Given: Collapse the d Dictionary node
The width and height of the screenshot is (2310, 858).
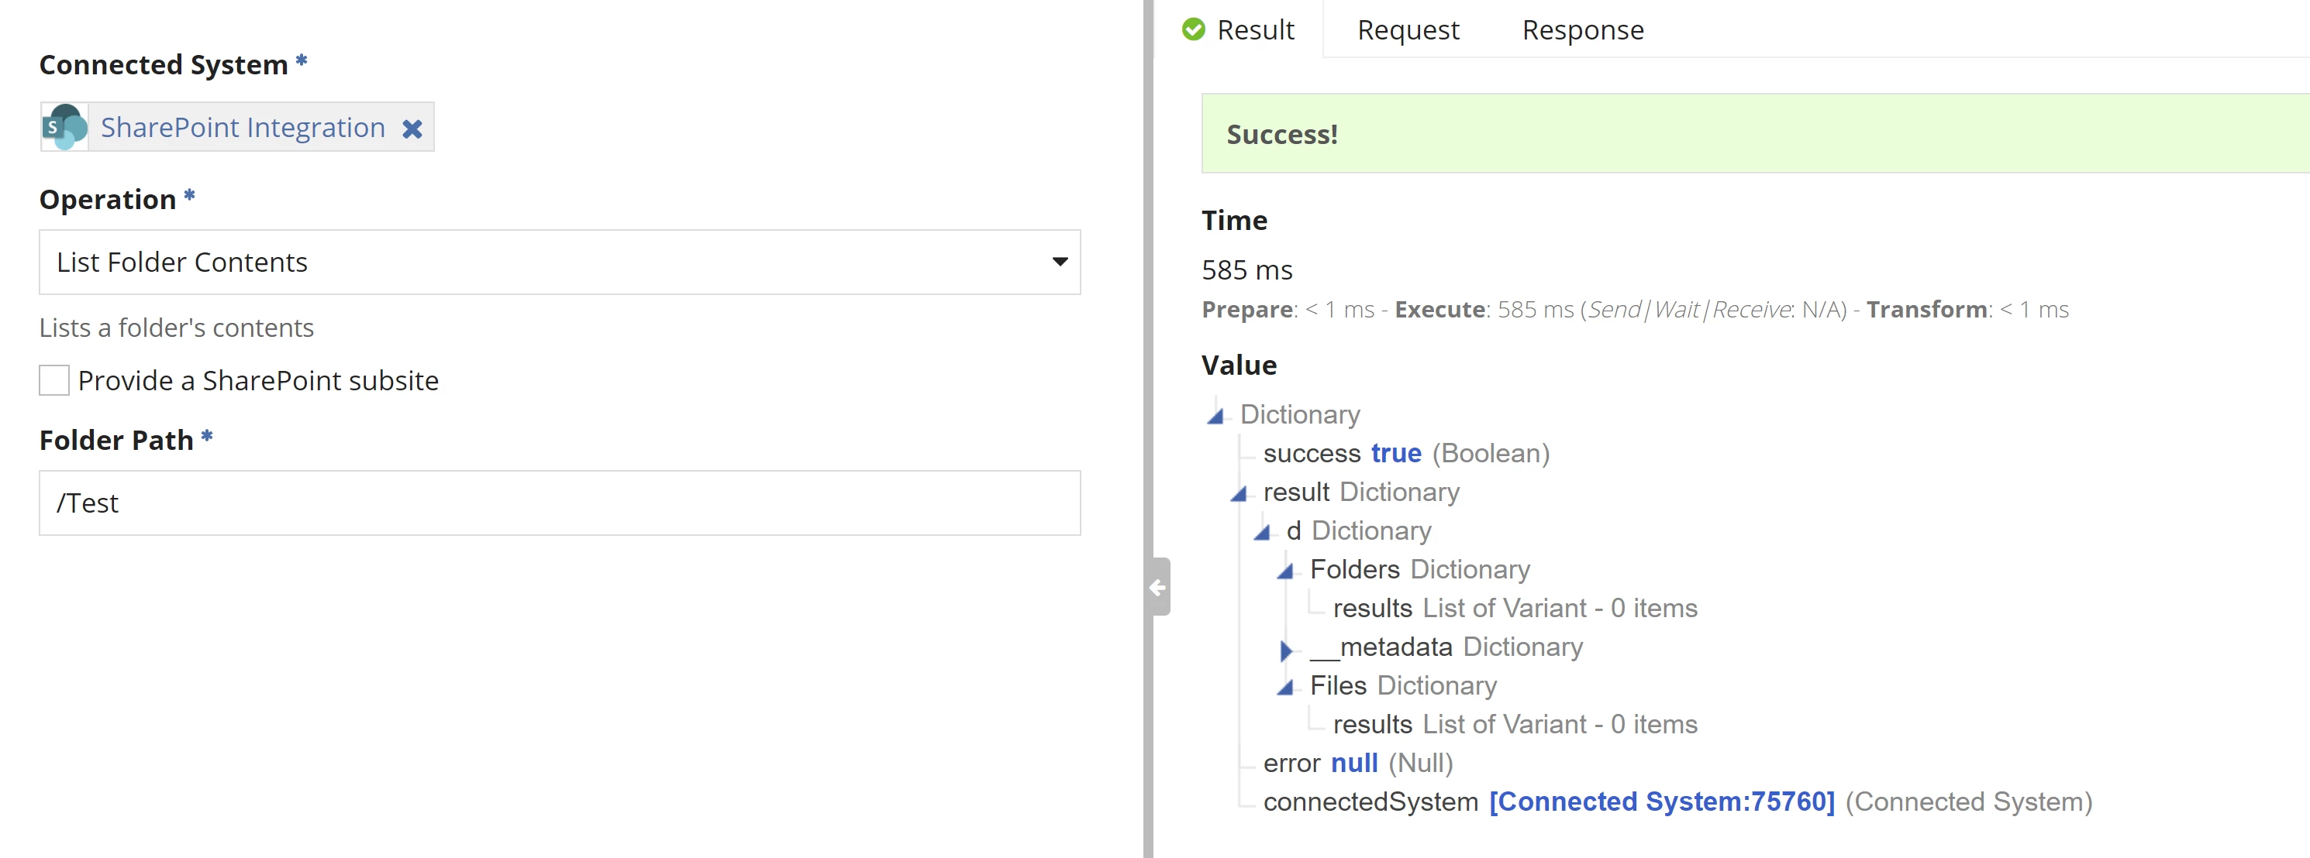Looking at the screenshot, I should click(1263, 532).
